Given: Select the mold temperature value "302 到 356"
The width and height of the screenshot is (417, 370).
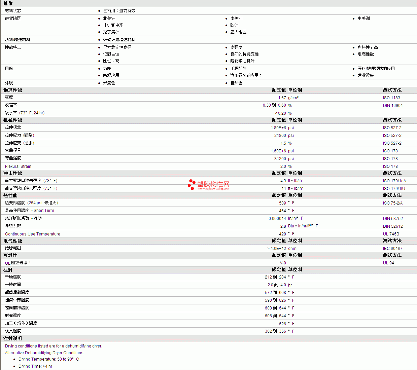Looking at the screenshot, I should (275, 331).
